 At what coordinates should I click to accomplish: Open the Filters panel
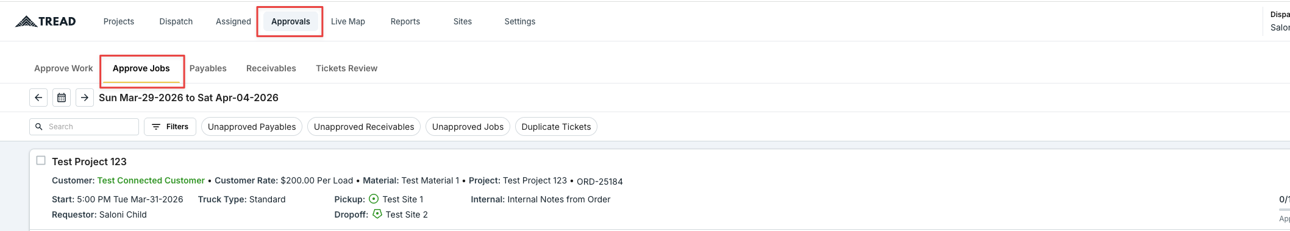(x=170, y=127)
